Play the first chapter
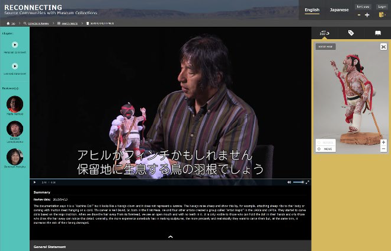Image resolution: width=391 pixels, height=251 pixels. pos(15,45)
